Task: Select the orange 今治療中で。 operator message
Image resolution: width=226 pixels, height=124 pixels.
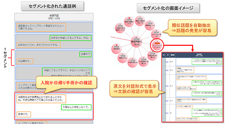Action: 25,61
